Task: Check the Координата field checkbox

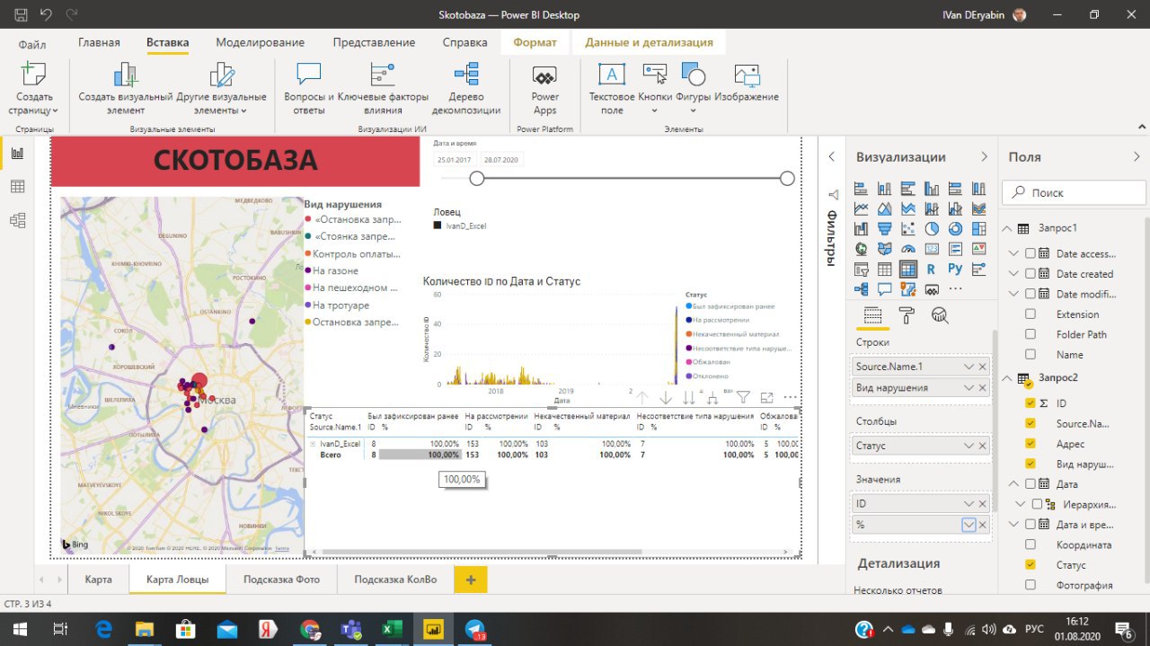Action: pos(1031,544)
